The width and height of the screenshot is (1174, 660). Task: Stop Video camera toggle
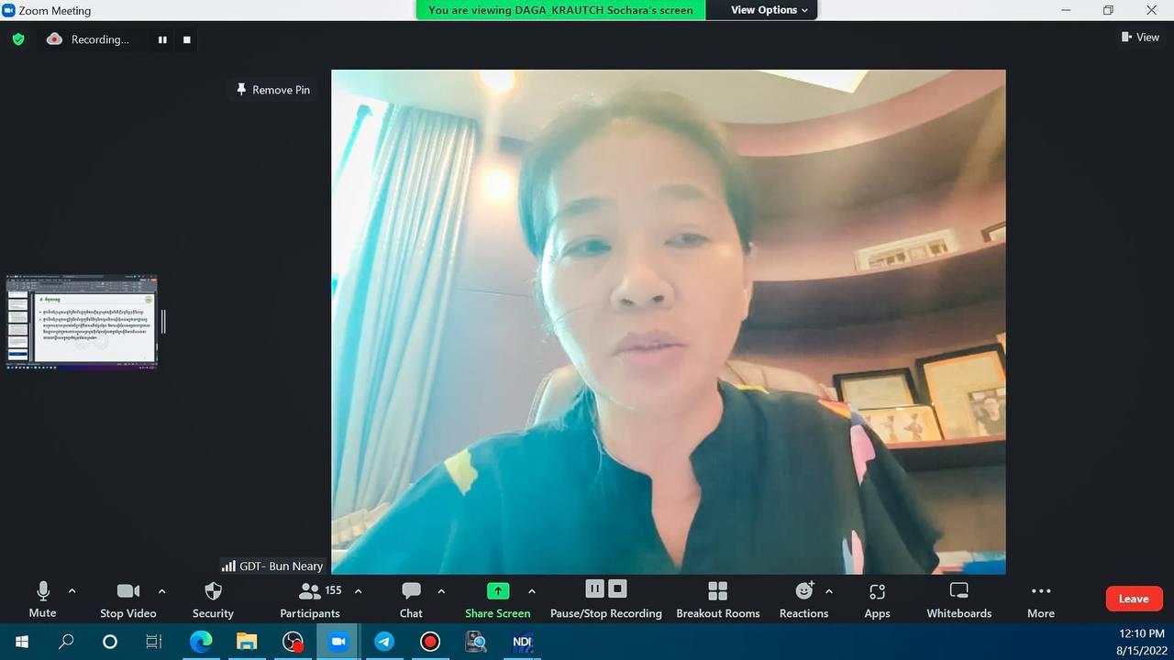(x=128, y=599)
